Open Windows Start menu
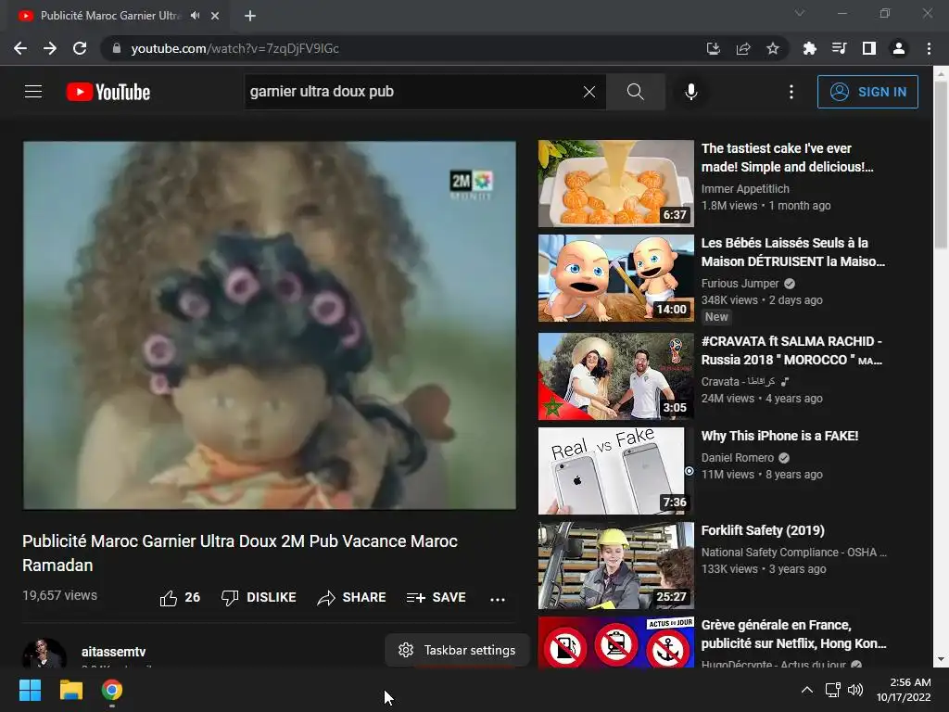Screen dimensions: 949x712 click(30, 690)
